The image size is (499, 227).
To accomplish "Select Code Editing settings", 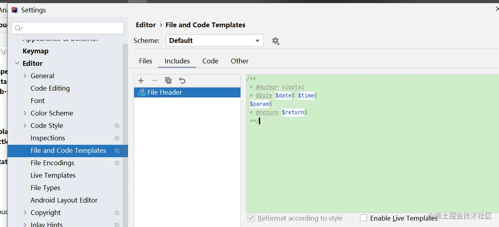I will coord(50,88).
